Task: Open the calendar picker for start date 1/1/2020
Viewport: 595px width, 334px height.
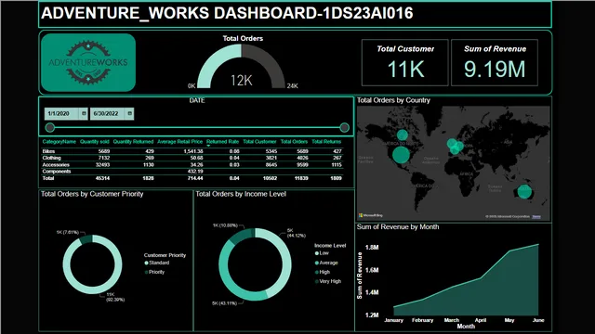Action: pyautogui.click(x=84, y=113)
